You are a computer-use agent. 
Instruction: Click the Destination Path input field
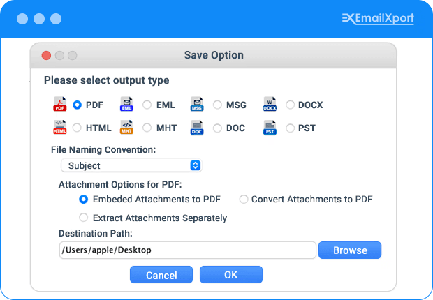coord(187,250)
